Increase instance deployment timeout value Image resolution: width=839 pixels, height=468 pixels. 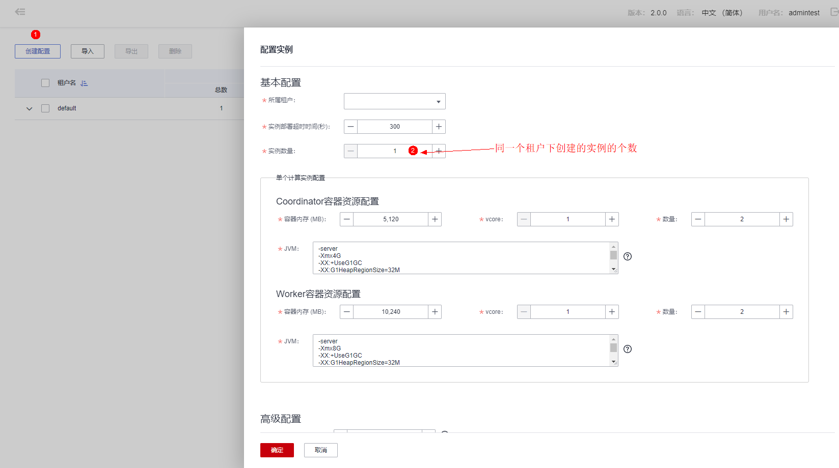tap(439, 127)
